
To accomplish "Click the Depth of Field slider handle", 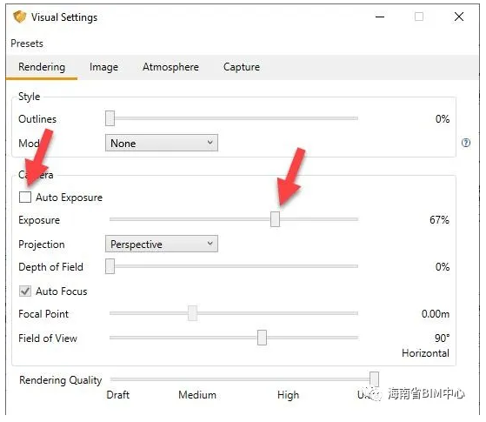I will pyautogui.click(x=110, y=266).
